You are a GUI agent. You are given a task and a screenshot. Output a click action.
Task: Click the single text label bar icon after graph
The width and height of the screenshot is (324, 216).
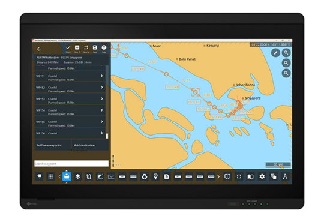(x=122, y=176)
